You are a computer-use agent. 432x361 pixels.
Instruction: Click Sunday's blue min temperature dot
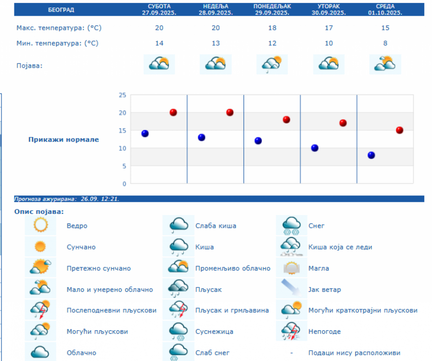pyautogui.click(x=202, y=137)
